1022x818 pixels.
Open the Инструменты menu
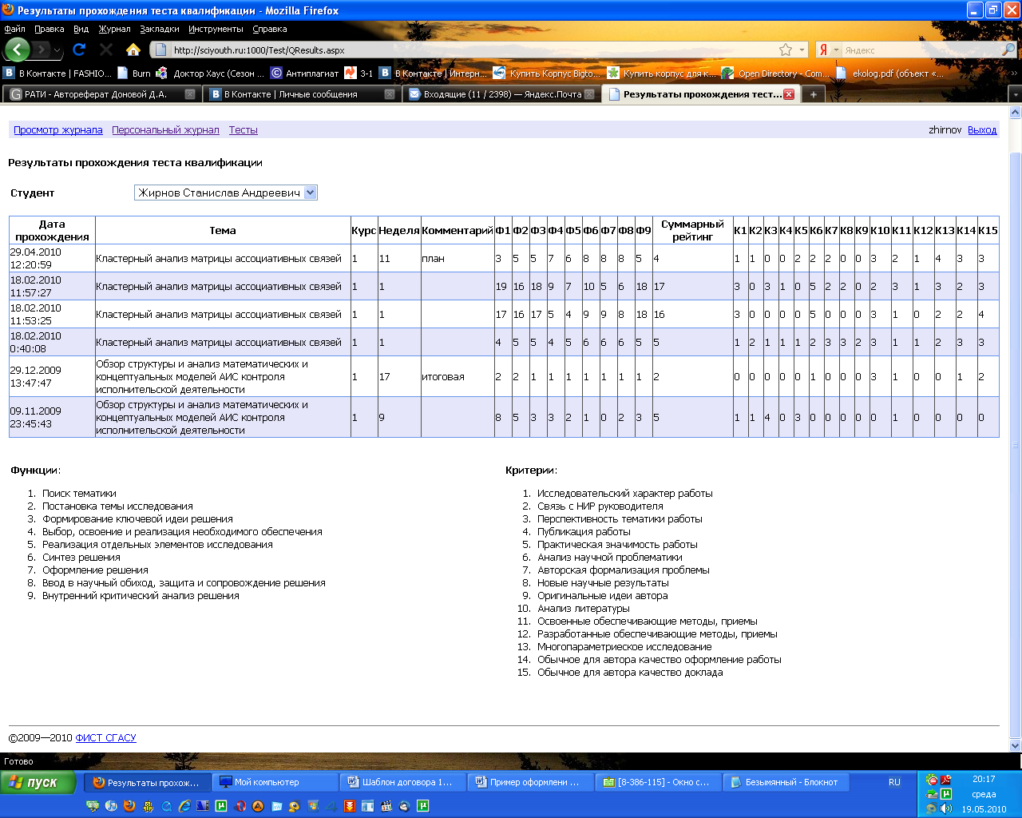(216, 29)
